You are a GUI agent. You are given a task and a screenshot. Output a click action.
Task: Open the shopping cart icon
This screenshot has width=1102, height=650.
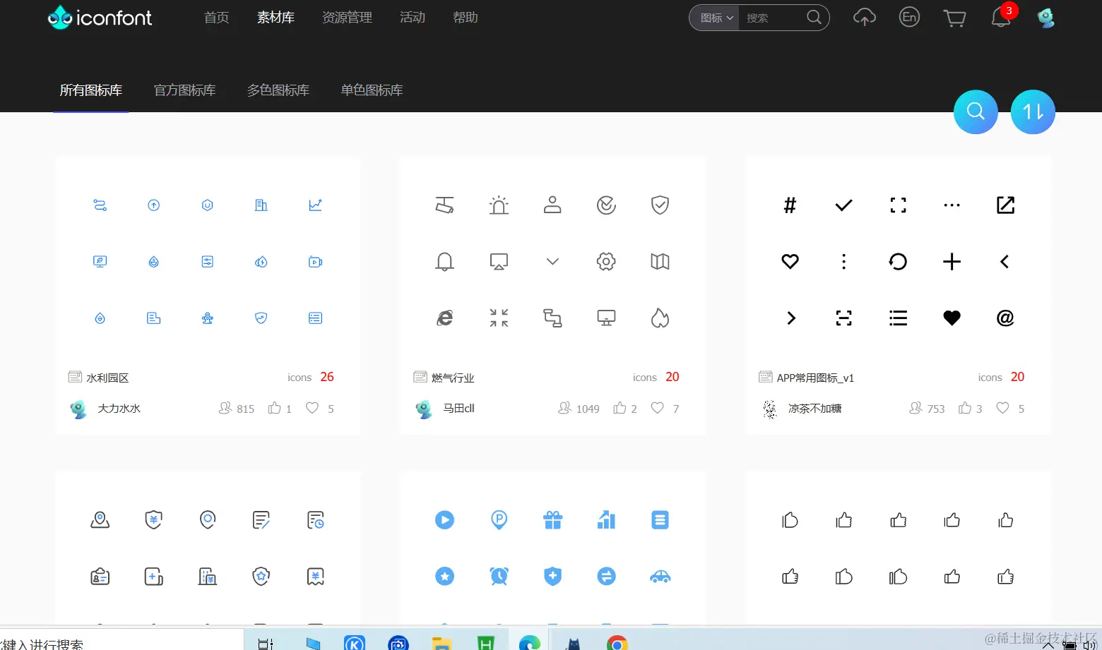954,18
